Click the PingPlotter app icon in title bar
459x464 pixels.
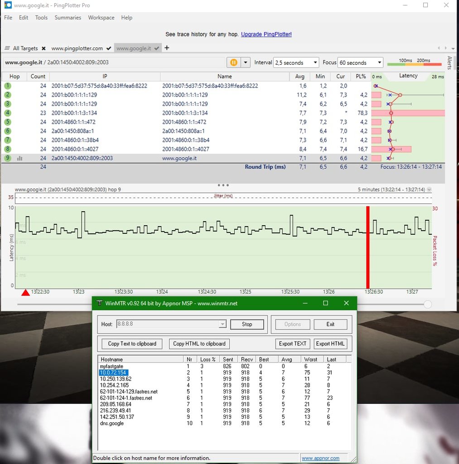(8, 5)
